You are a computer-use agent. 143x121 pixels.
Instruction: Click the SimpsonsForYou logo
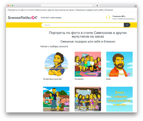point(23,17)
